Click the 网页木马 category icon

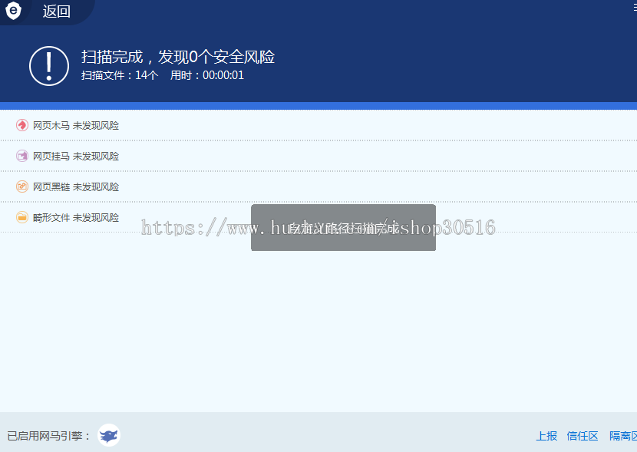tap(21, 125)
